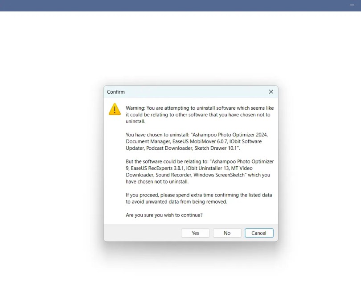Click 'Windows ScreenSketch' in the warning
Viewport: 361px width, 284px height.
(x=219, y=175)
